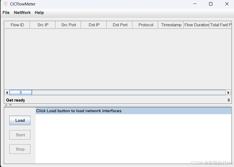Click the Flow Duration column header

coord(197,25)
